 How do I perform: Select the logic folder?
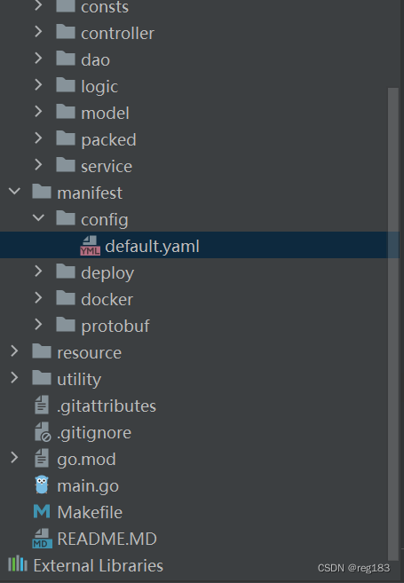(x=99, y=87)
